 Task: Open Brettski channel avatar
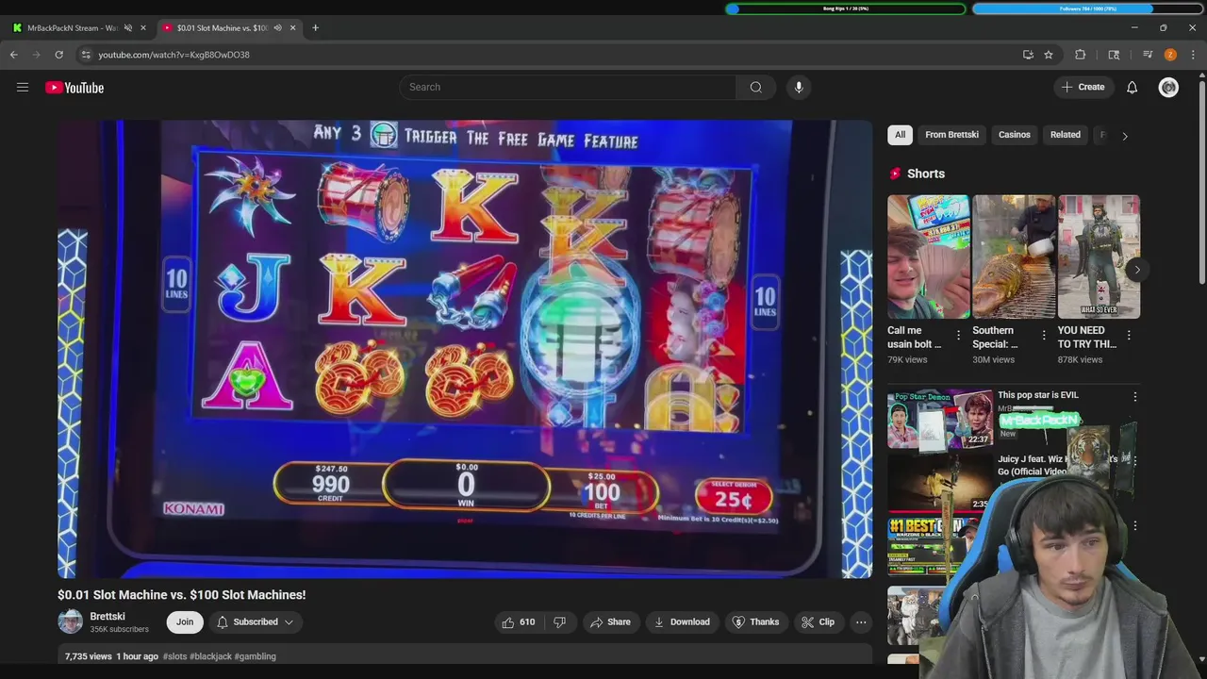click(x=71, y=621)
